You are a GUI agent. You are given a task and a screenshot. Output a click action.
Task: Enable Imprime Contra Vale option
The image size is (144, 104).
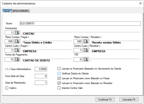(x=59, y=88)
